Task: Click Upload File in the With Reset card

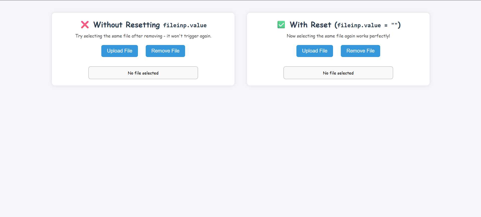Action: [x=315, y=51]
